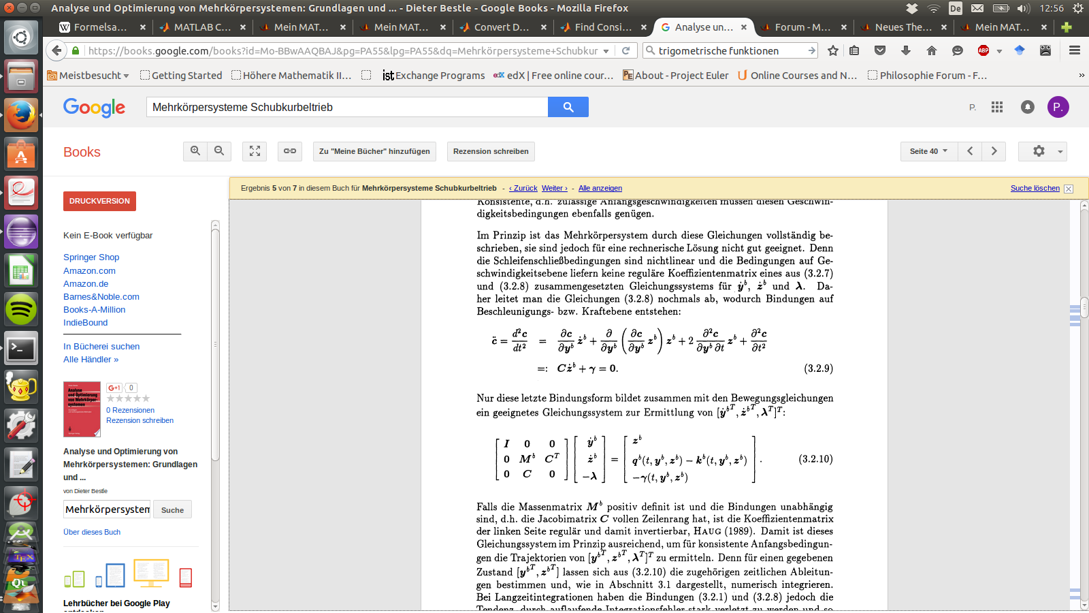Viewport: 1089px width, 613px height.
Task: Go to the next book page
Action: point(994,151)
